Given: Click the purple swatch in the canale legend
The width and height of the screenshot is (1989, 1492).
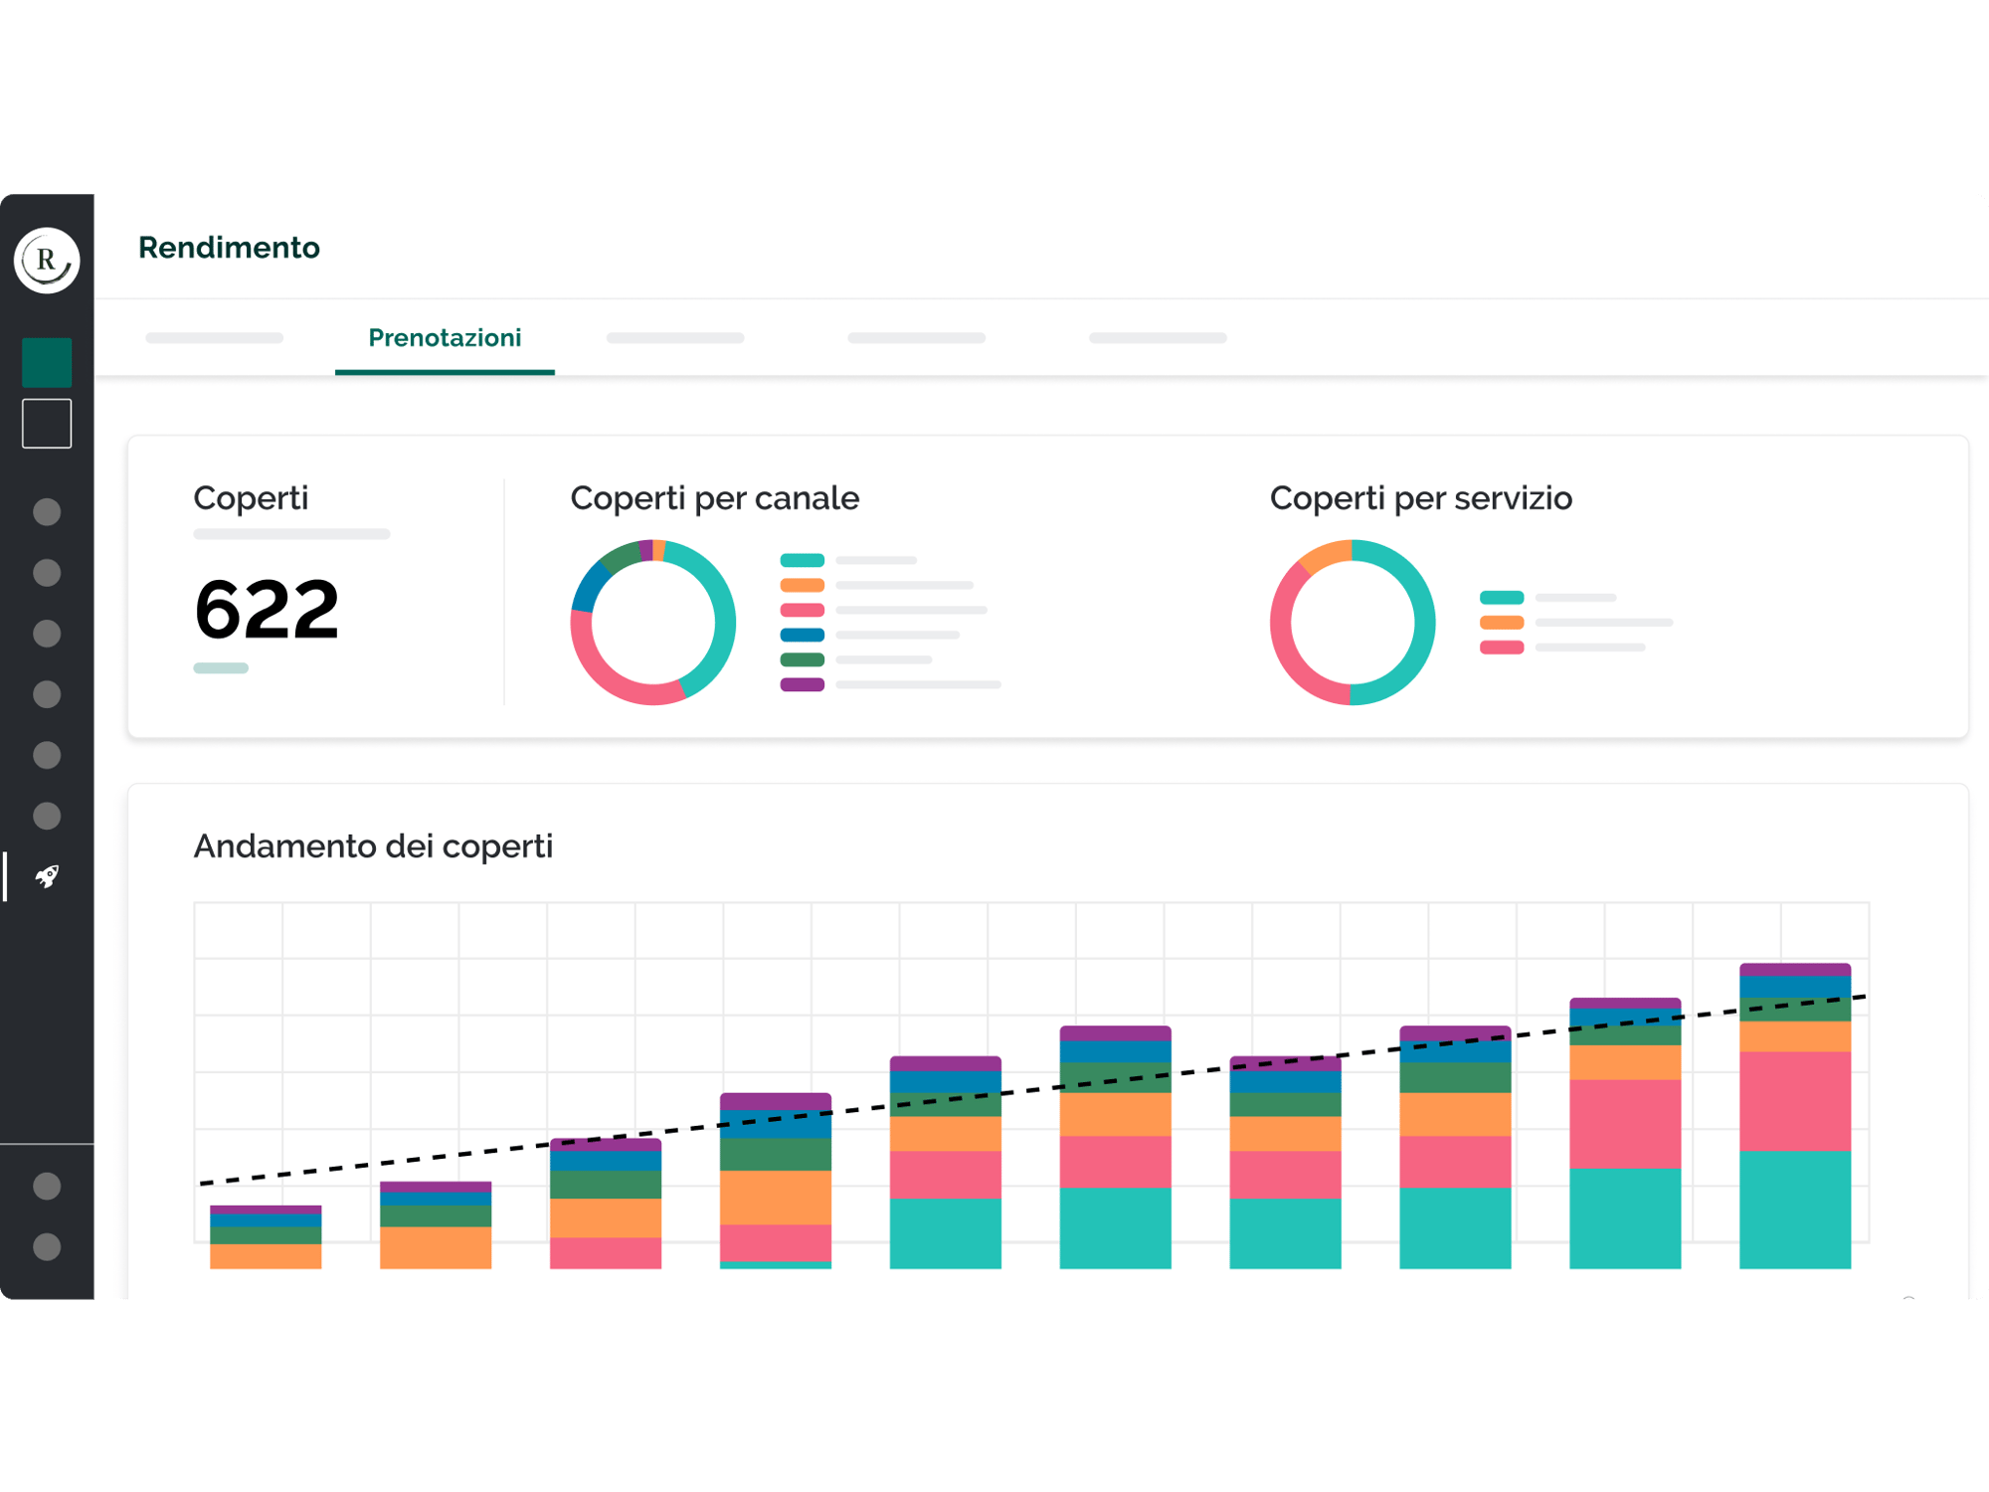Looking at the screenshot, I should tap(803, 684).
